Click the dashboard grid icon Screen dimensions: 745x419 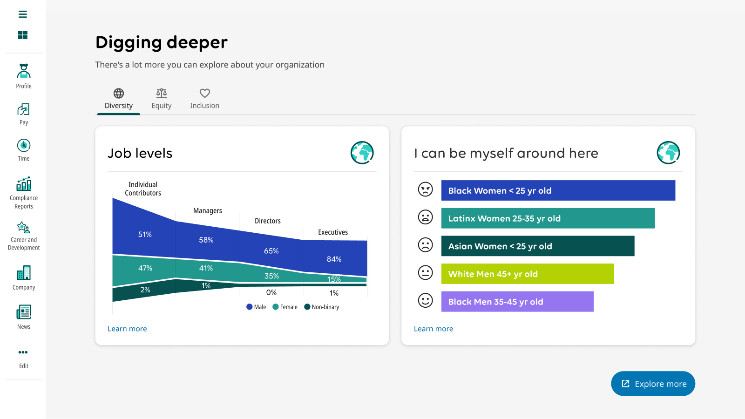tap(23, 35)
